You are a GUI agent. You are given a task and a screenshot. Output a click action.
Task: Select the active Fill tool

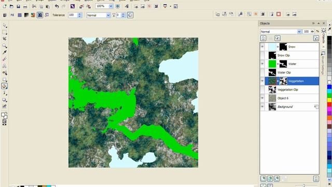(5, 86)
